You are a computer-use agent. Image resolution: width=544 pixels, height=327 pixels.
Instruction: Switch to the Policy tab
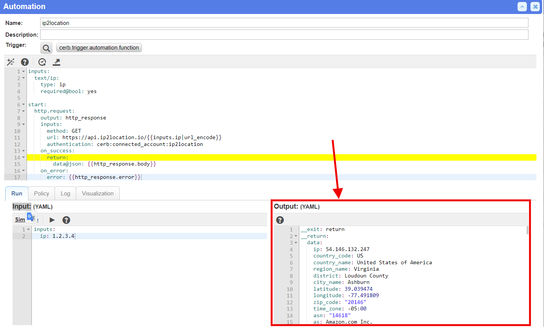[41, 193]
